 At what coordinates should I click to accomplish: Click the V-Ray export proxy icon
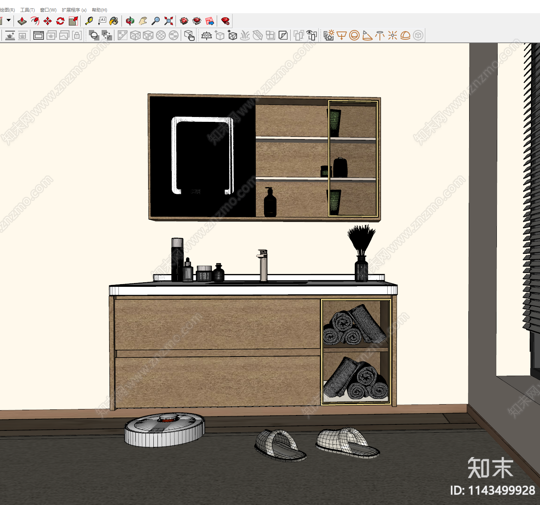pyautogui.click(x=219, y=36)
